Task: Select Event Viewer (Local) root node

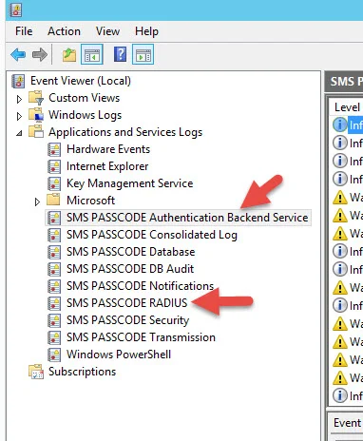Action: [81, 81]
